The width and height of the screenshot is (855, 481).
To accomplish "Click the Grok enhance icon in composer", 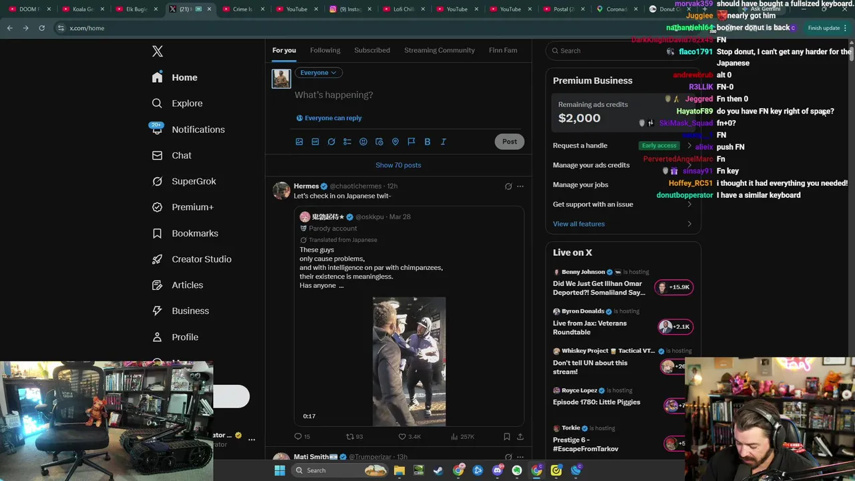I will pyautogui.click(x=331, y=142).
